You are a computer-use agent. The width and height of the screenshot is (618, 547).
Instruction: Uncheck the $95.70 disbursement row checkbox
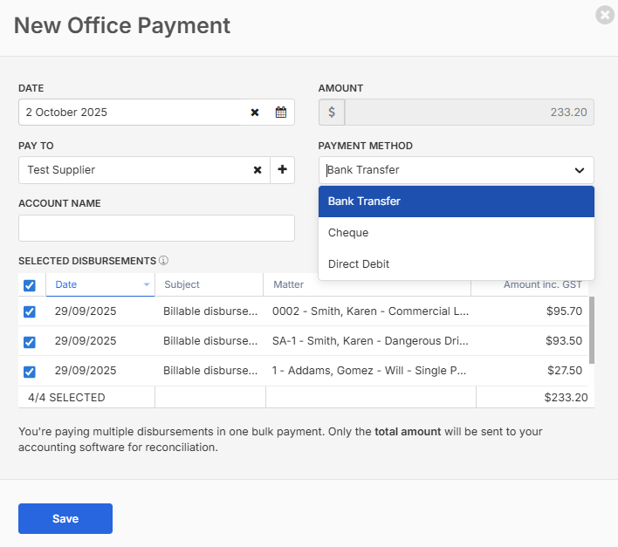tap(30, 311)
